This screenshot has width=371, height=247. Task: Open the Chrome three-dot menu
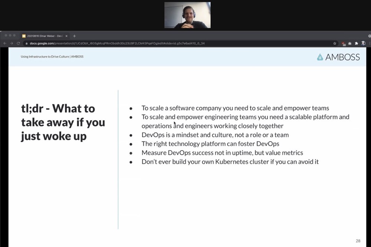(x=370, y=43)
